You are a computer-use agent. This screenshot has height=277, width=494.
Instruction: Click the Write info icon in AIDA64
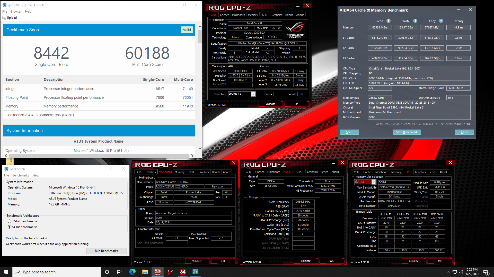coord(415,21)
